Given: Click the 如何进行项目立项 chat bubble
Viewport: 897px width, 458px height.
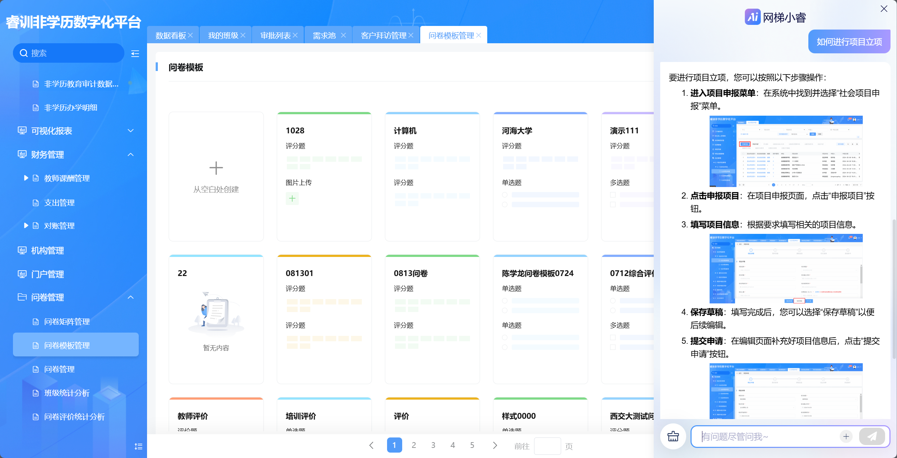Looking at the screenshot, I should 849,42.
